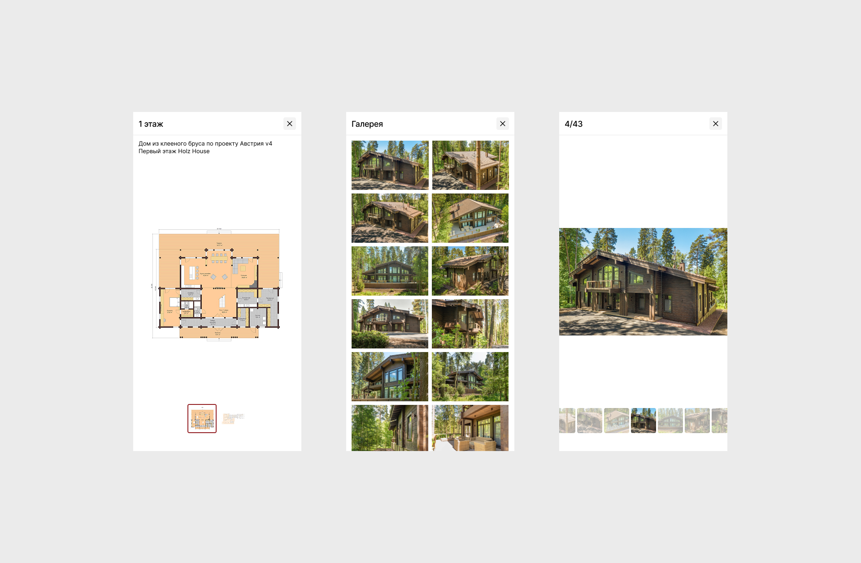Open gallery photo with bushes in foreground
The width and height of the screenshot is (861, 563).
click(390, 324)
